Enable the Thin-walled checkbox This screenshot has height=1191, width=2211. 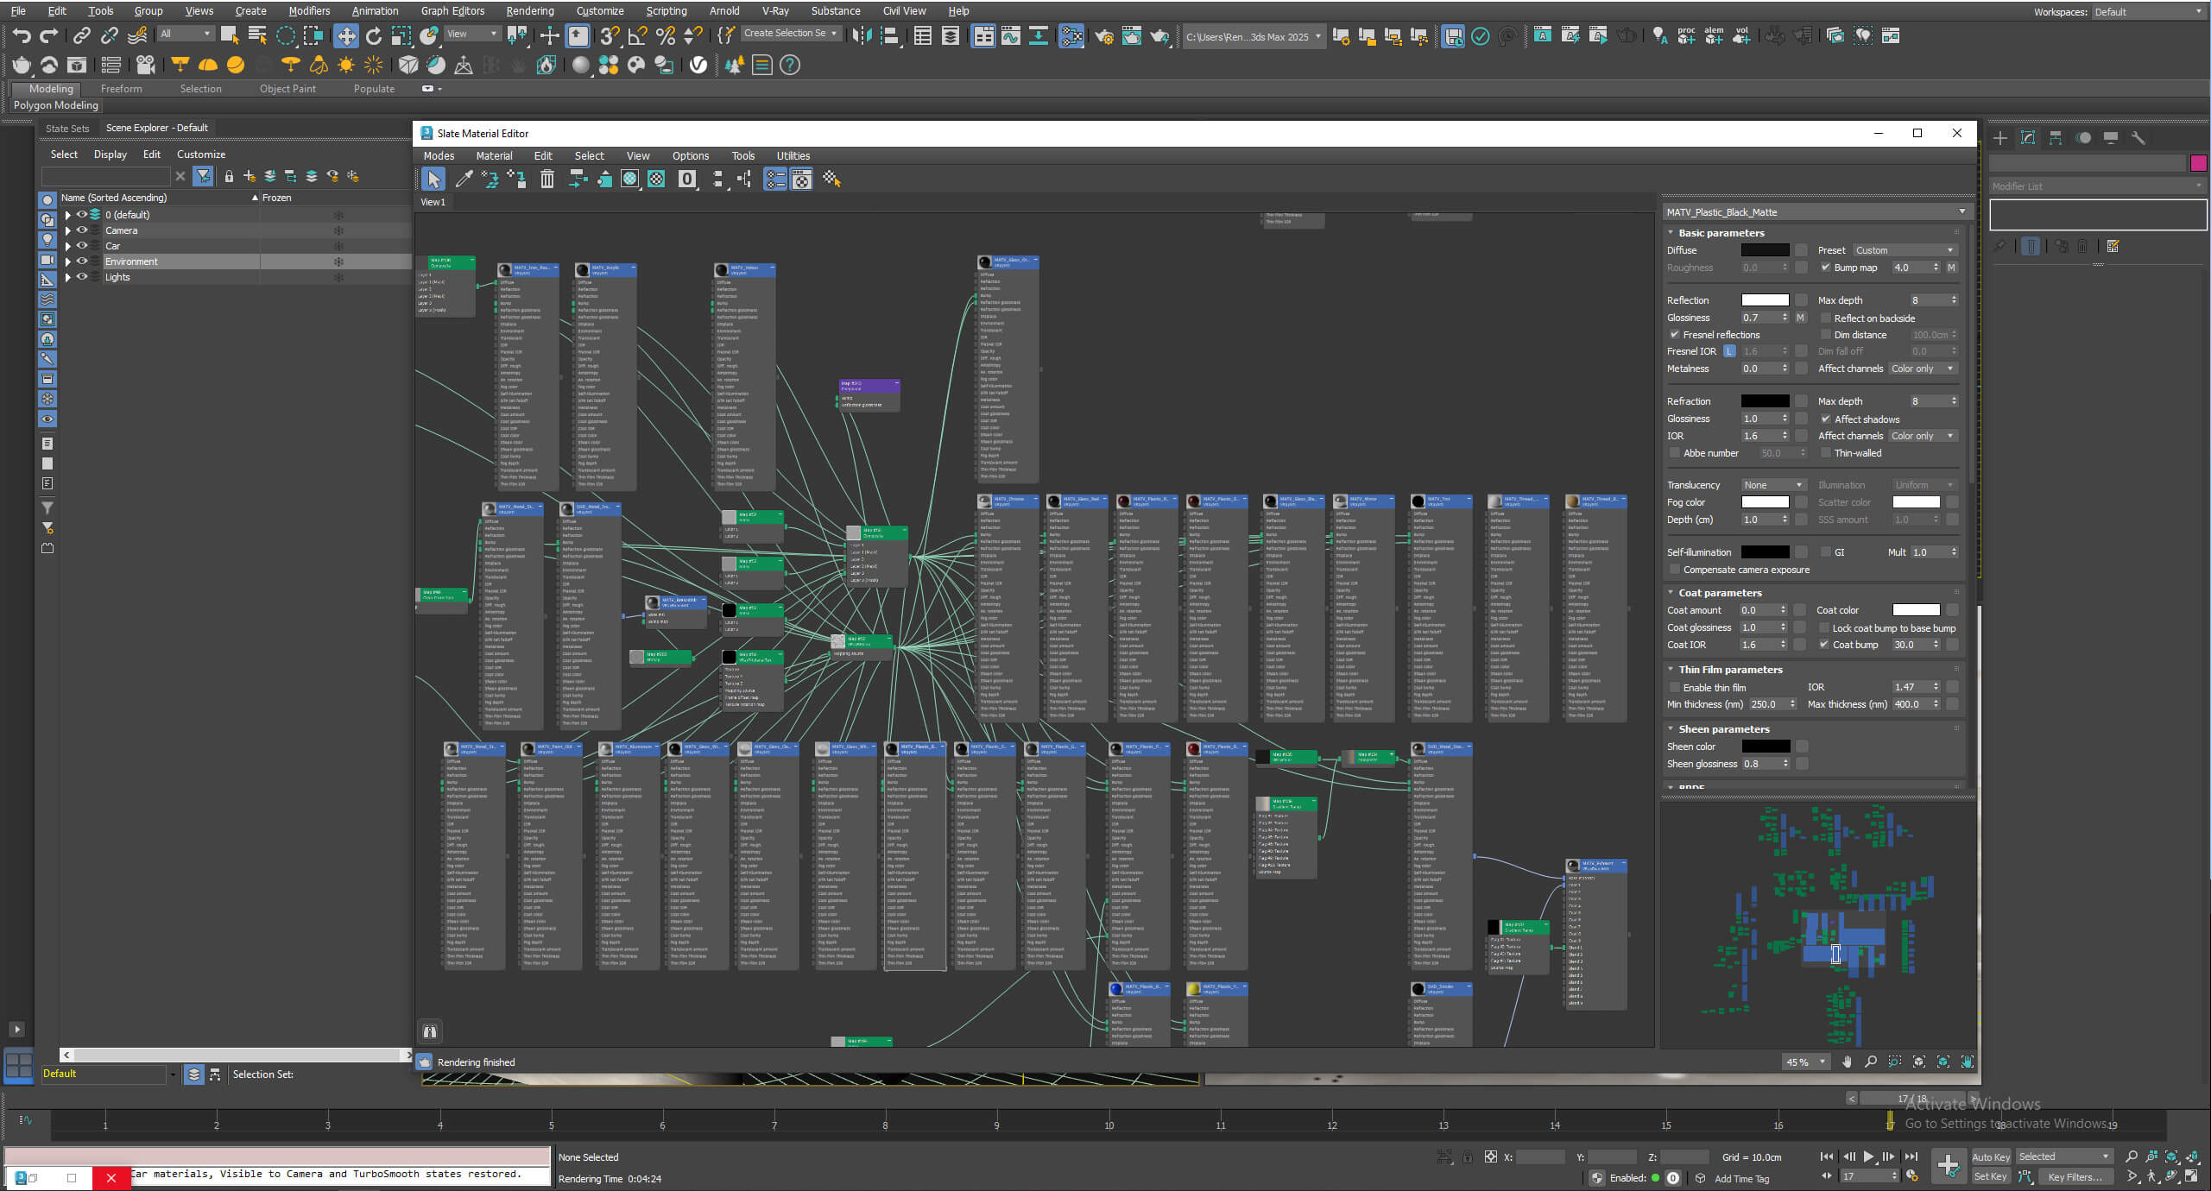click(x=1826, y=453)
